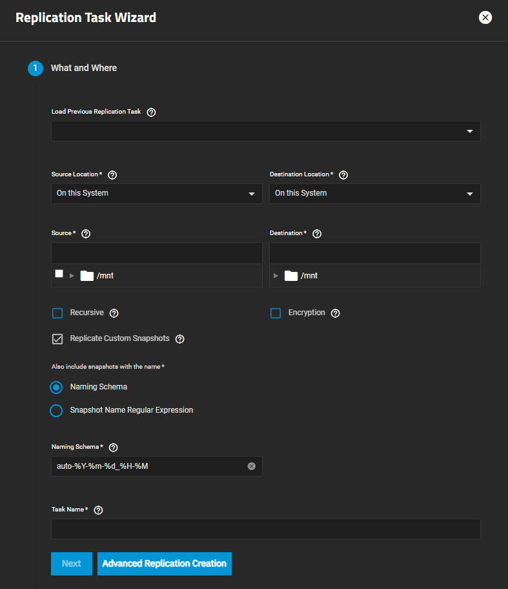Click help icon next to Source Location
The image size is (508, 589).
[112, 175]
